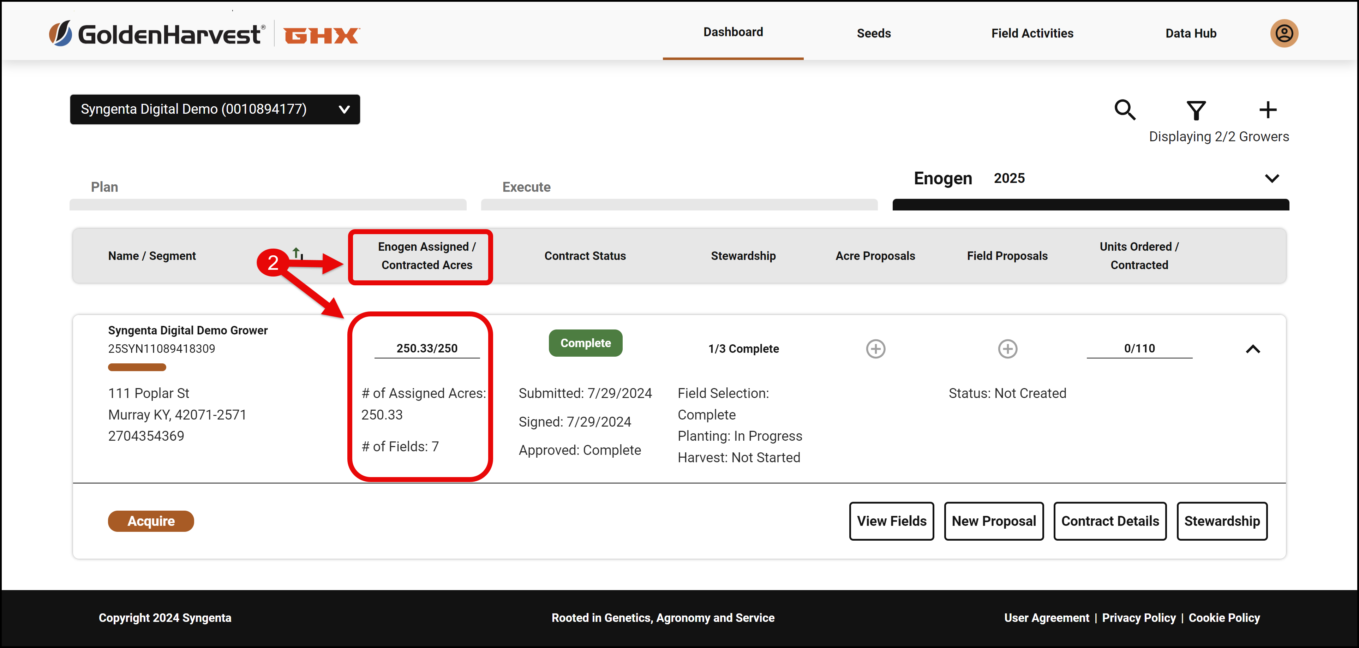Image resolution: width=1359 pixels, height=648 pixels.
Task: Open Contract Details
Action: [x=1109, y=521]
